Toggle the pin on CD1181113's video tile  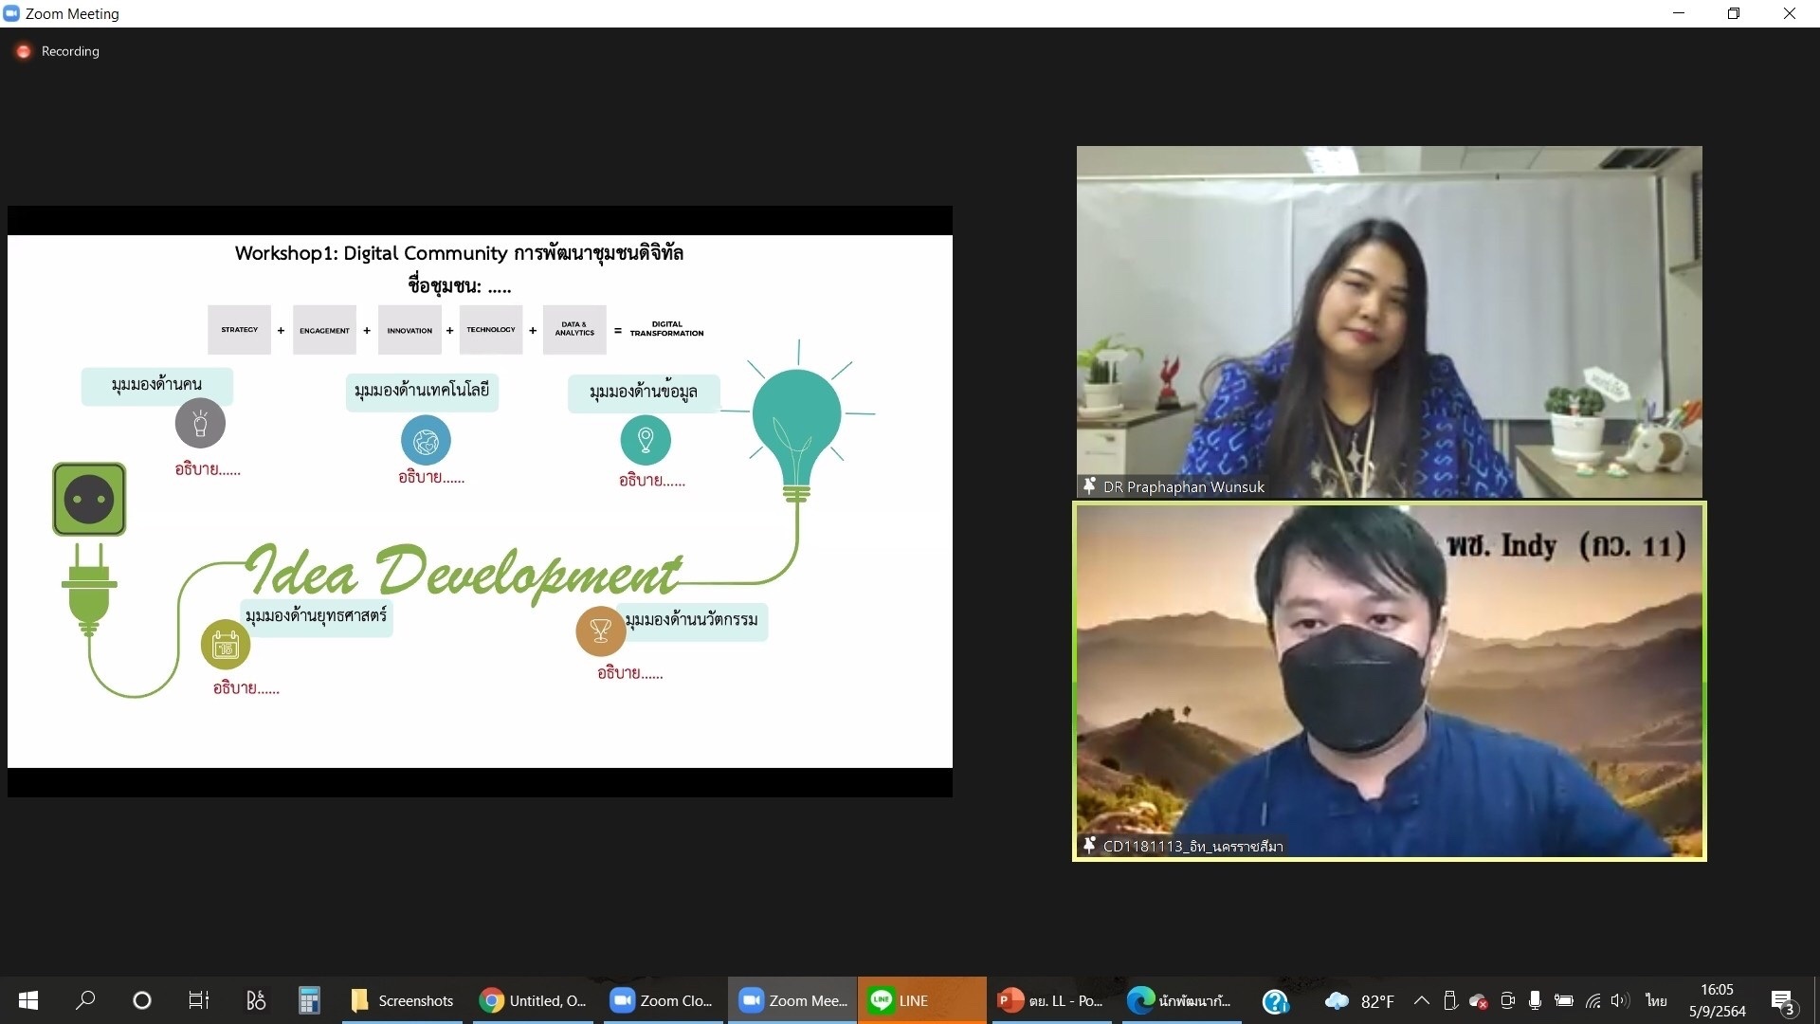[1088, 845]
